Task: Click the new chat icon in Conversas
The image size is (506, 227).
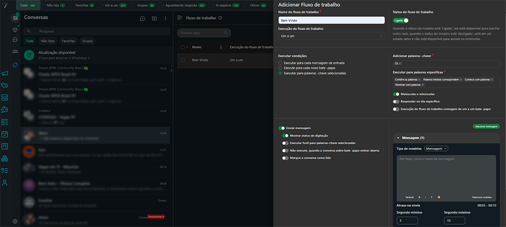Action: pos(142,19)
